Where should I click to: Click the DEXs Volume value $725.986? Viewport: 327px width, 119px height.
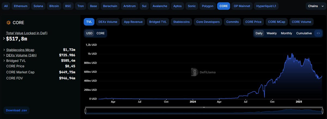67,55
